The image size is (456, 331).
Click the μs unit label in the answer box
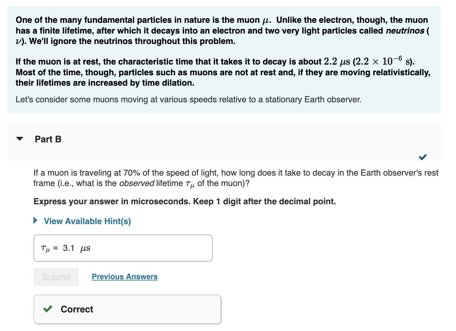[85, 248]
